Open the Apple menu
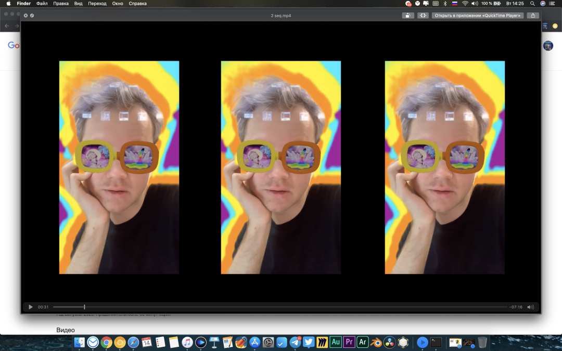Screen dimensions: 562x351 8,4
